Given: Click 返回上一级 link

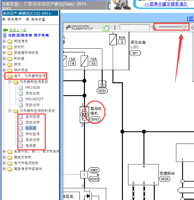Looking at the screenshot, I should (x=18, y=30).
